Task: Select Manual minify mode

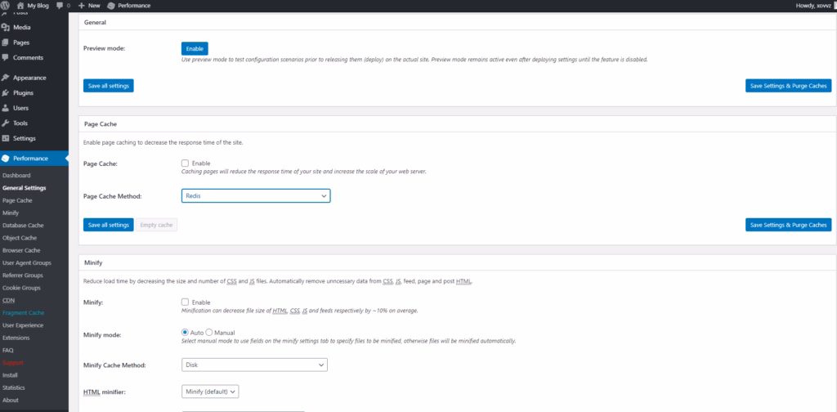Action: pos(209,333)
